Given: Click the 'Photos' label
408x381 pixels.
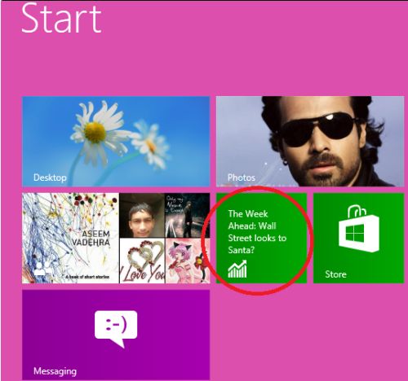Looking at the screenshot, I should click(x=242, y=177).
